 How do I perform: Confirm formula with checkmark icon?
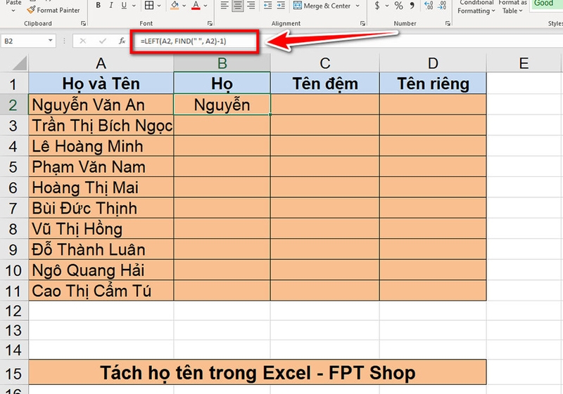[102, 41]
